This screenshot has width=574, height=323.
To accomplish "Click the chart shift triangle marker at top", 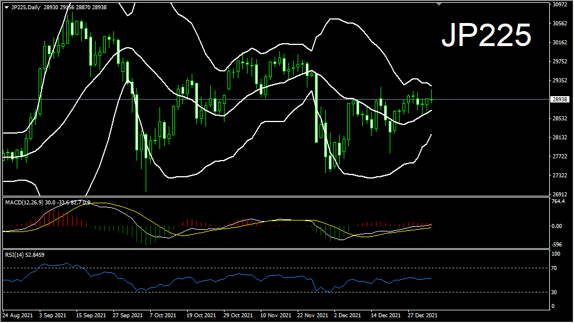I will click(439, 4).
